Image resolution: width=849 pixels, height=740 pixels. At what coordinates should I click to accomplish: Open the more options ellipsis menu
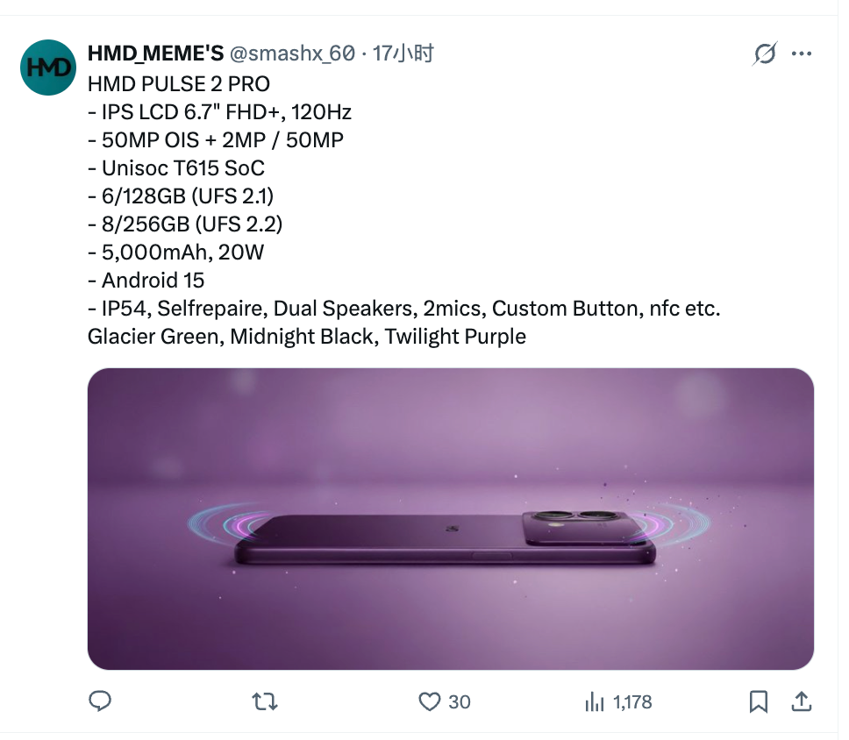point(802,53)
